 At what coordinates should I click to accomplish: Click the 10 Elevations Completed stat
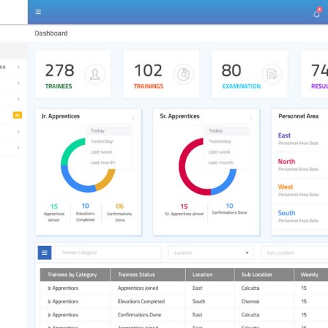85,213
